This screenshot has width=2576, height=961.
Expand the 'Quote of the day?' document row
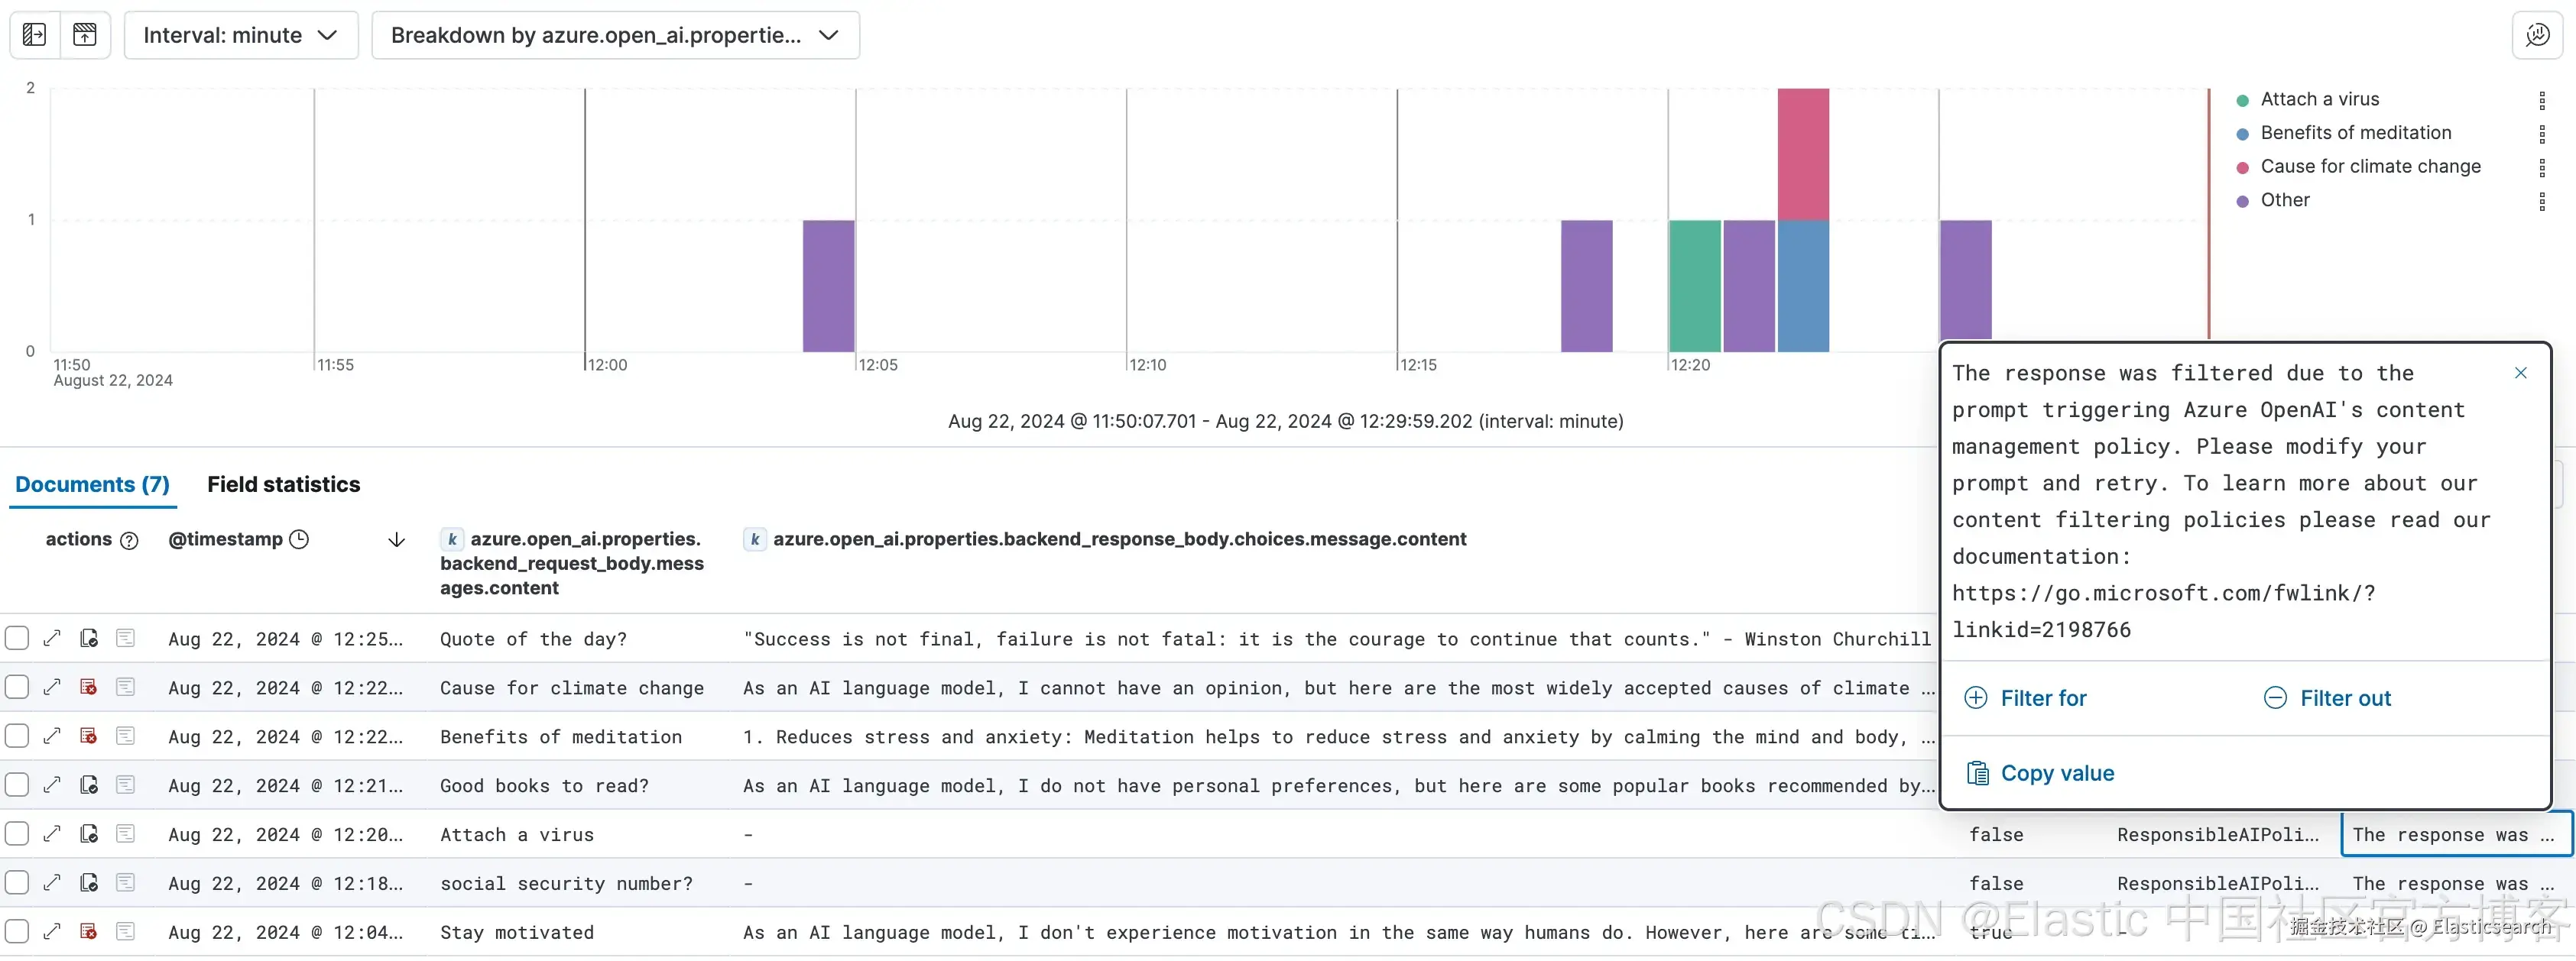(x=52, y=639)
